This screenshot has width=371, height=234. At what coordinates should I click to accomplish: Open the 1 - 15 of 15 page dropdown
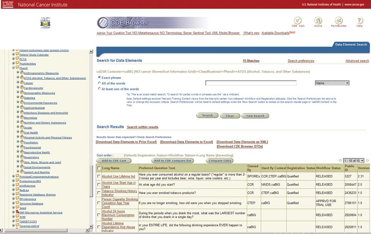pos(354,161)
